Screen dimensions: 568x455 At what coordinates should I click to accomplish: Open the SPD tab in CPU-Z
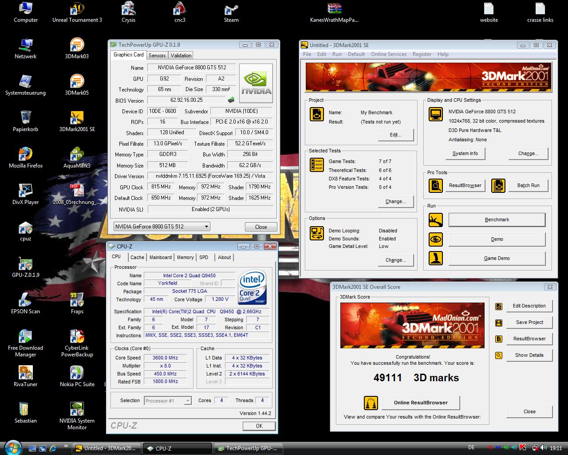(x=204, y=257)
